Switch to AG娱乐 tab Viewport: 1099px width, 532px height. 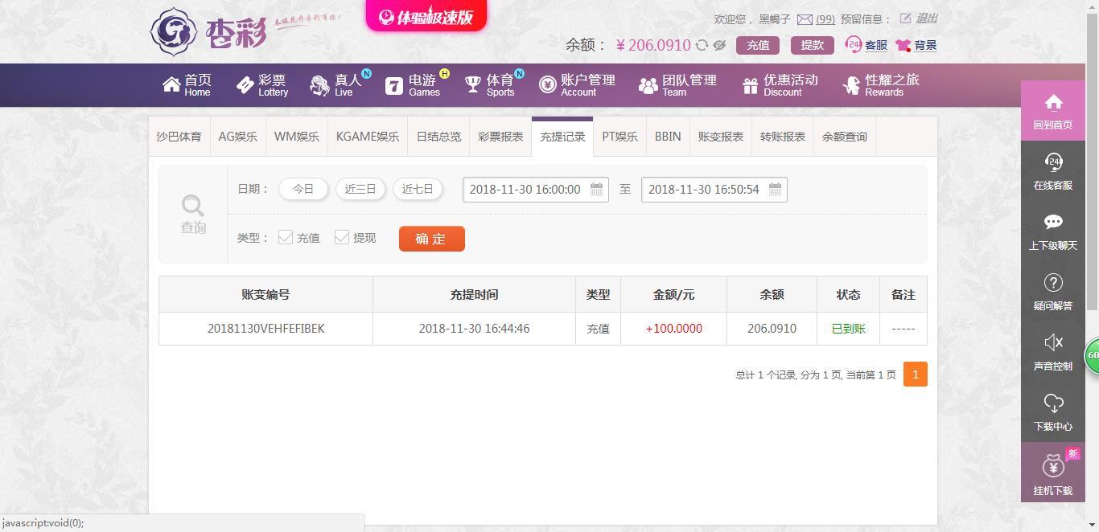[238, 137]
